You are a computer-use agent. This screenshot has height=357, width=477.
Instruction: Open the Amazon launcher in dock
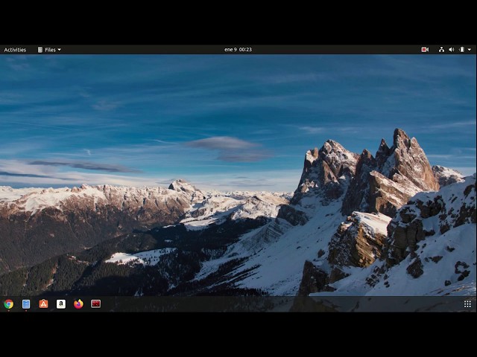coord(61,304)
